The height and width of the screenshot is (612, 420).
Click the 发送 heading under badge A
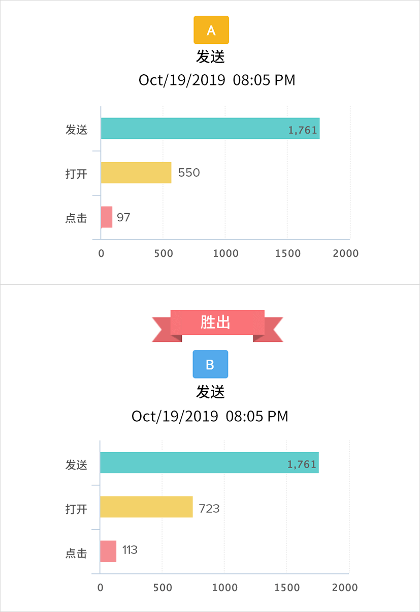tap(211, 56)
